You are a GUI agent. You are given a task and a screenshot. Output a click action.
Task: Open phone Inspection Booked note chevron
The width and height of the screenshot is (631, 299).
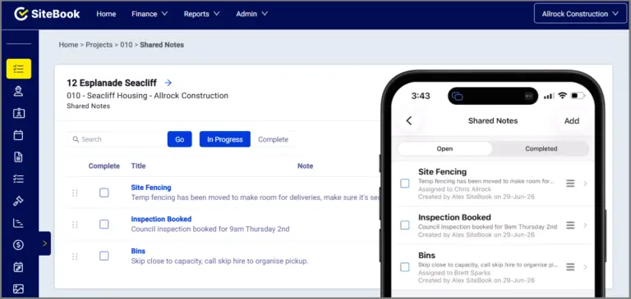585,225
